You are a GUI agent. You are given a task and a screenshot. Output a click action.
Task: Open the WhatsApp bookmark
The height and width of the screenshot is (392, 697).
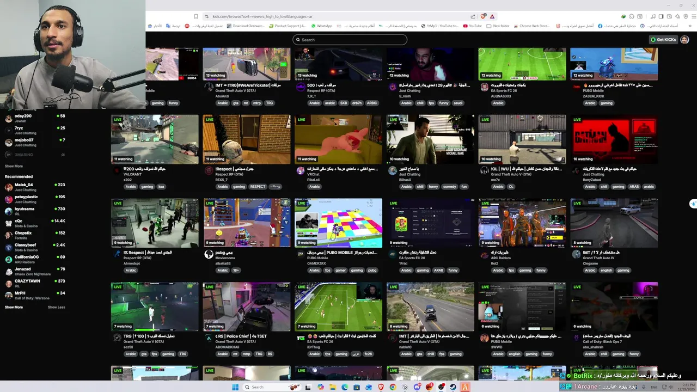(x=321, y=26)
